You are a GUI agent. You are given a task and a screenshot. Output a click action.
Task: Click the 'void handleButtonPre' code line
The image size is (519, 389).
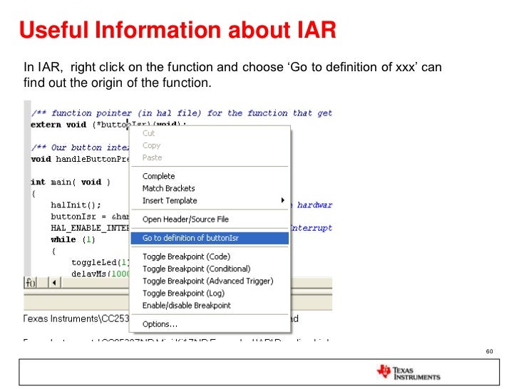tap(80, 159)
